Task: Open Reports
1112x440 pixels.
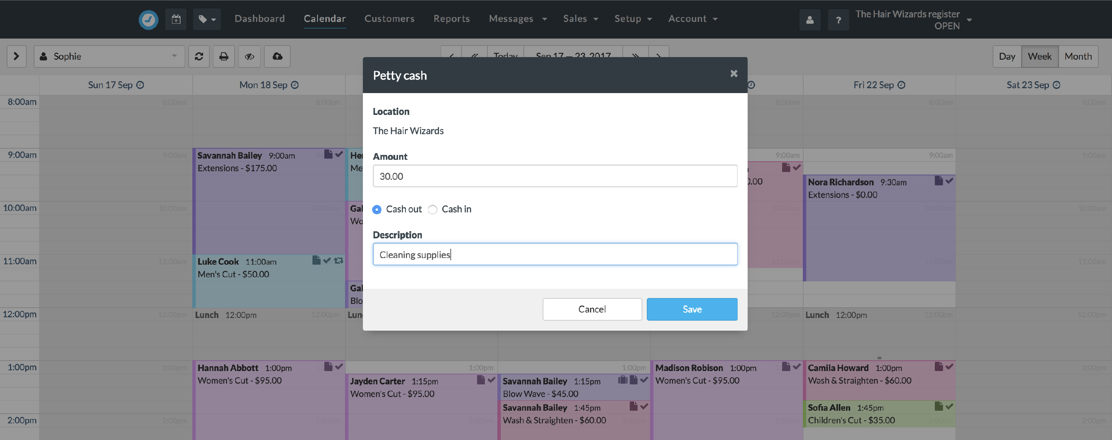Action: (x=451, y=19)
